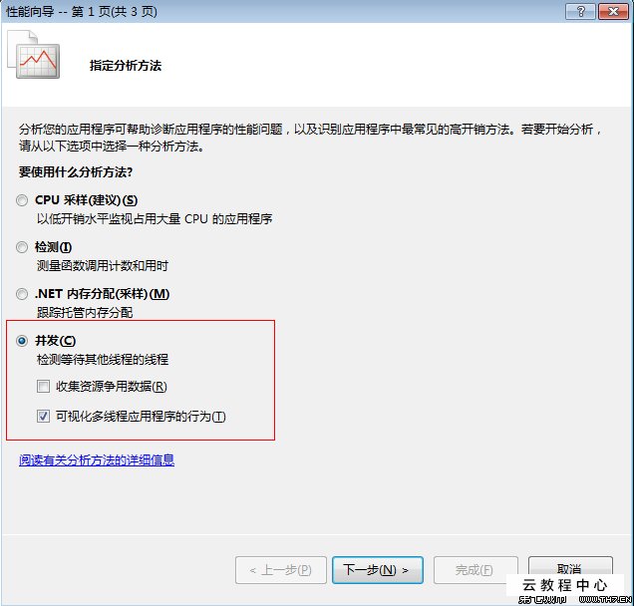Click the dialog title bar 性能向导

coord(82,11)
